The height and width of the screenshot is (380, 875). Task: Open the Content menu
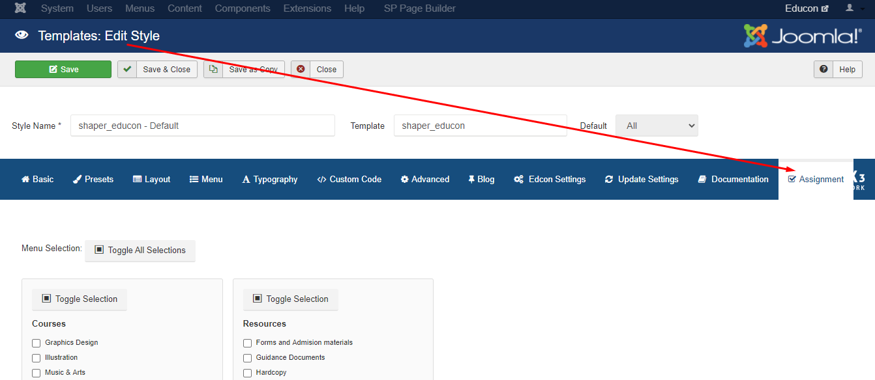click(x=185, y=8)
